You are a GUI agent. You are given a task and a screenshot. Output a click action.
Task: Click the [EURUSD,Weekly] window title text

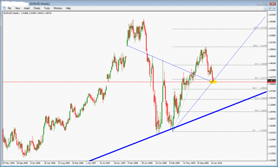[40, 4]
